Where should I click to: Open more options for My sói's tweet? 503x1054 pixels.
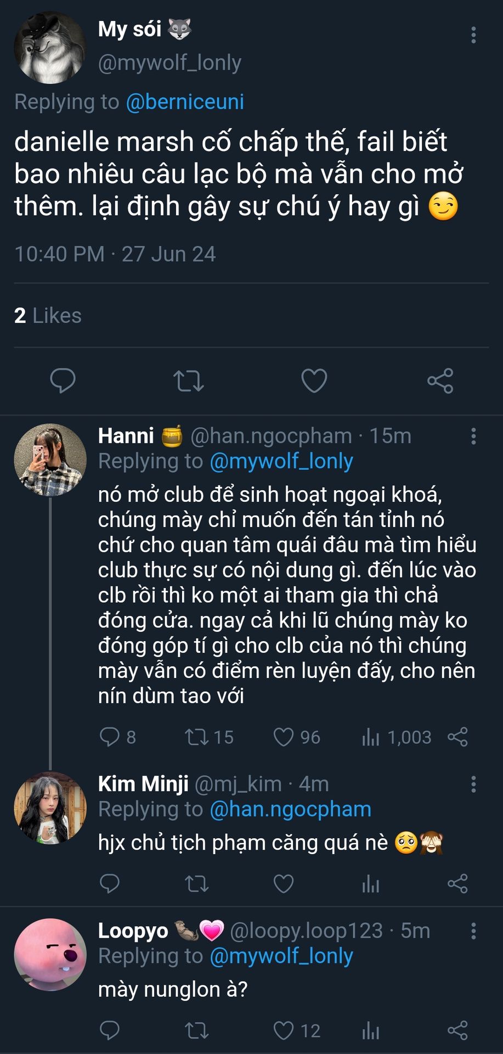click(x=473, y=35)
